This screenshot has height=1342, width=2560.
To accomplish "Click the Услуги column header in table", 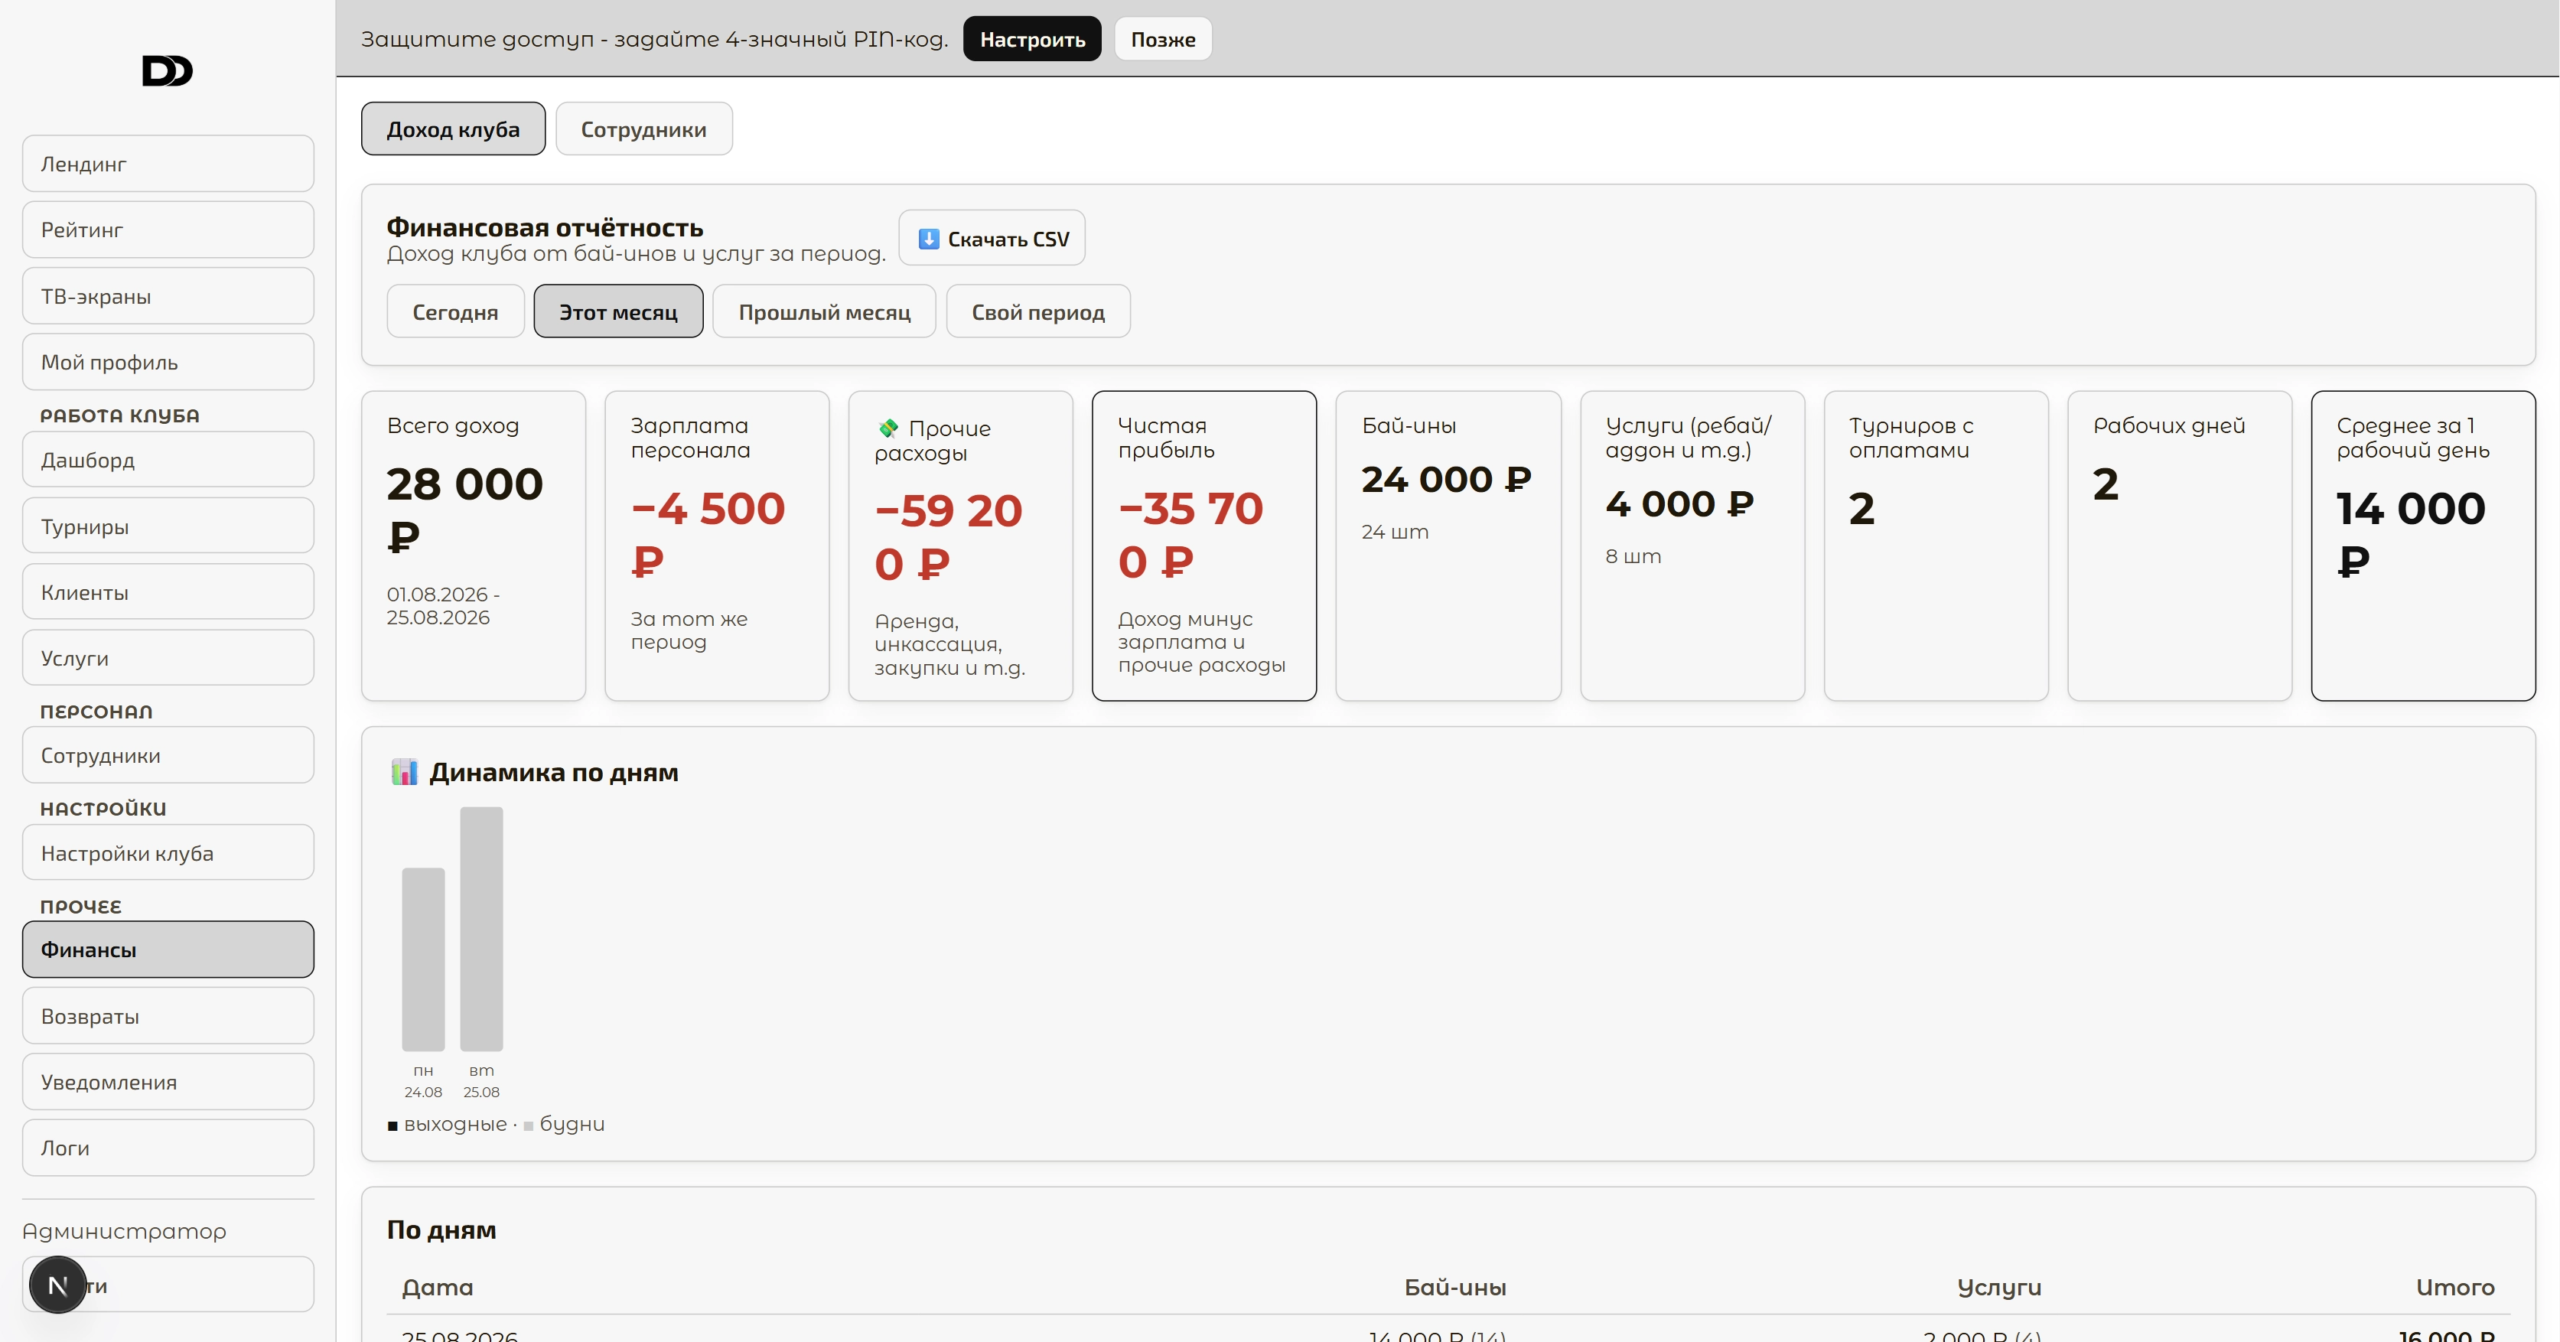I will 1998,1288.
